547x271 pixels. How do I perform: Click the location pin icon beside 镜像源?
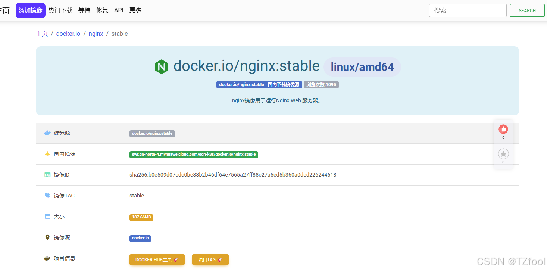(47, 237)
